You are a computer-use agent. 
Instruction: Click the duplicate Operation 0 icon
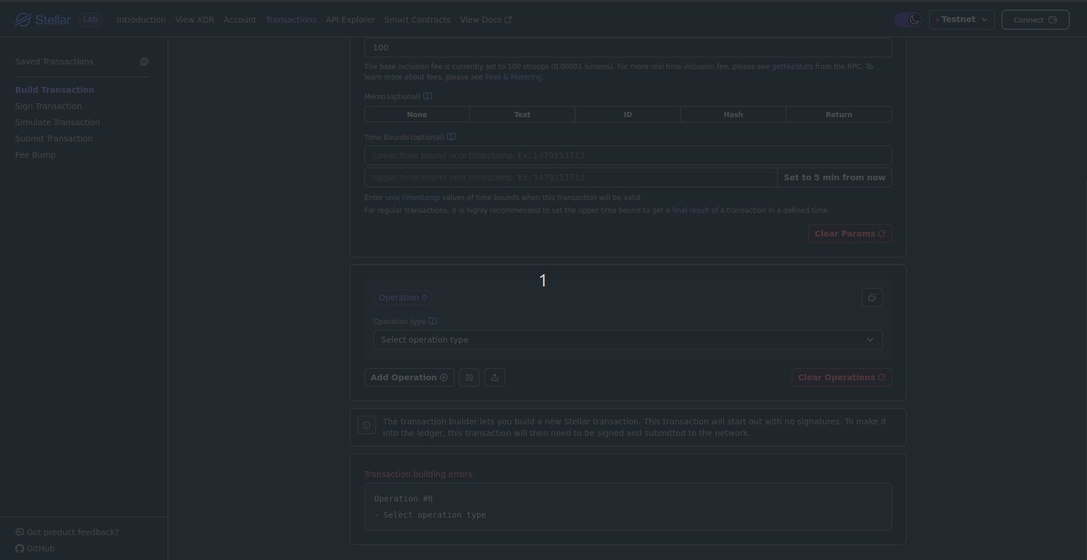tap(872, 297)
